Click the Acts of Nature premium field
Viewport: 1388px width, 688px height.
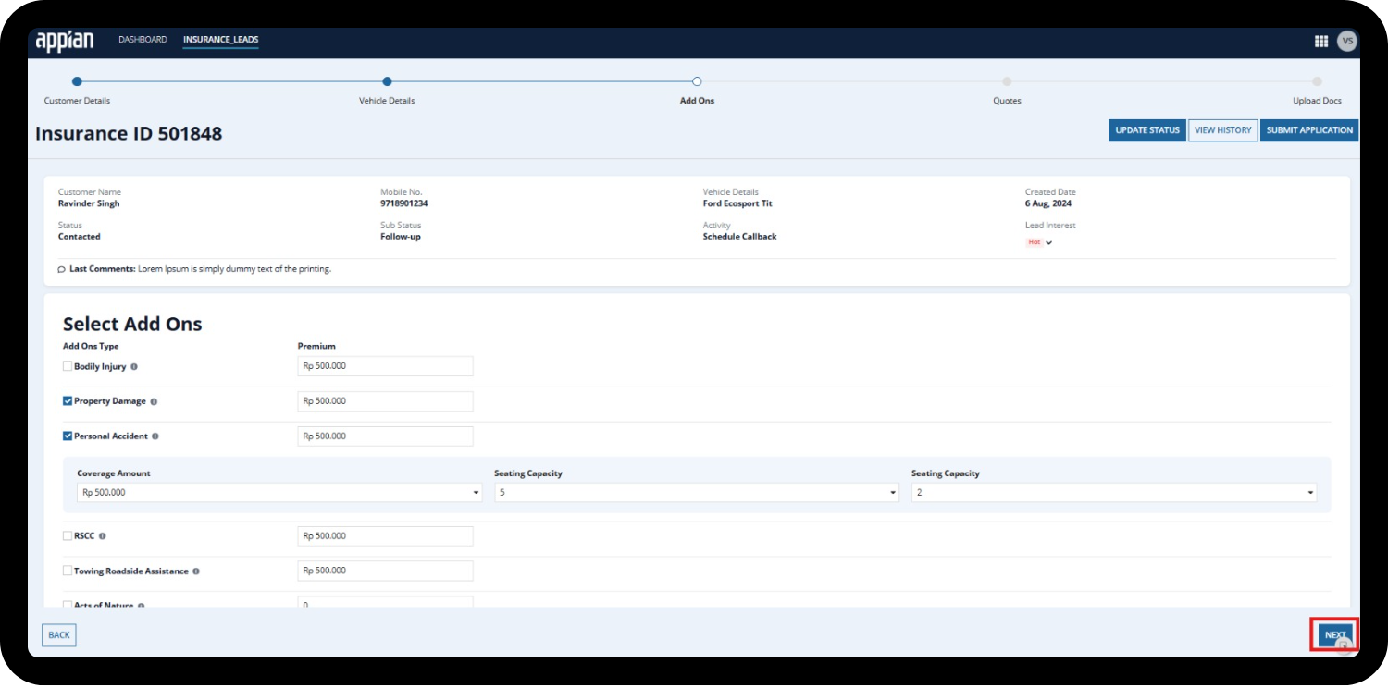385,603
